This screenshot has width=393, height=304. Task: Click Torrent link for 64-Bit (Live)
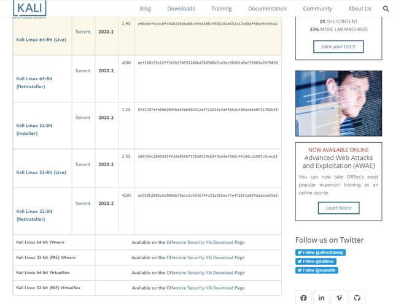82,32
